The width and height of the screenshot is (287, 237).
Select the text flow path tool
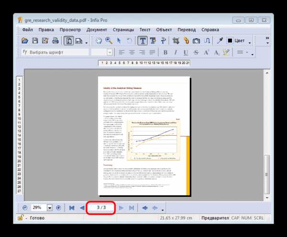click(207, 41)
